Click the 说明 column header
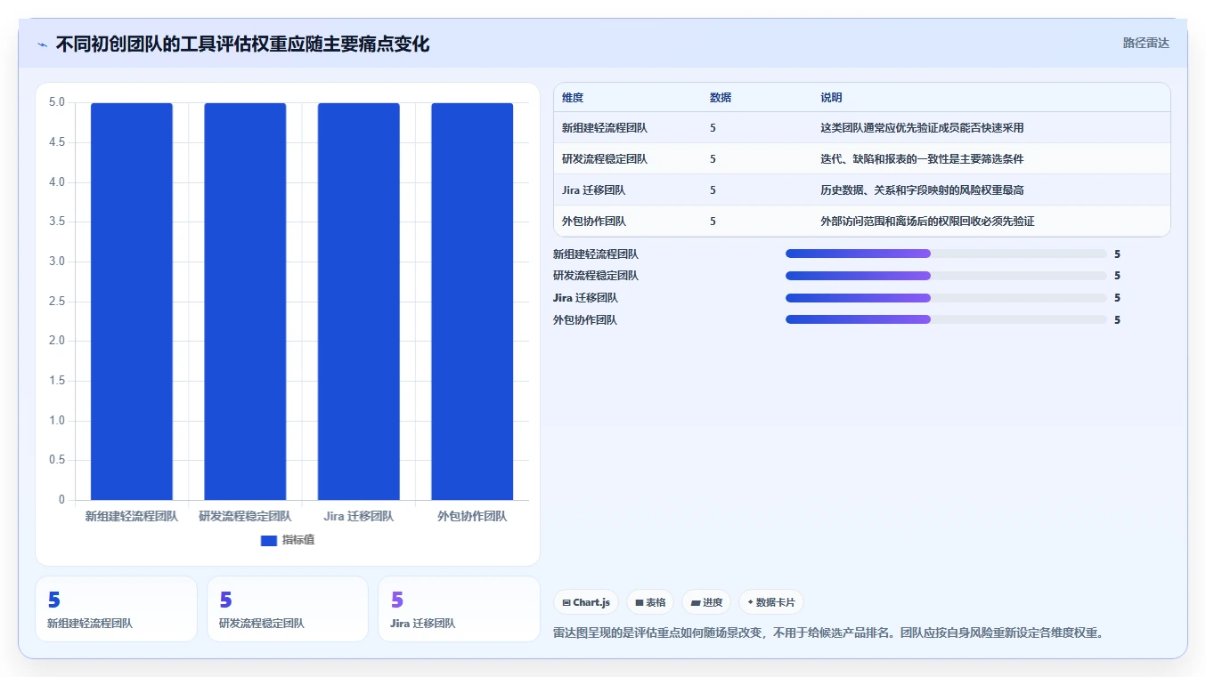The width and height of the screenshot is (1206, 677). 831,98
